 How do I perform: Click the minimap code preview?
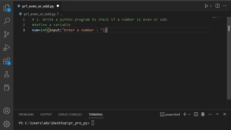[x=217, y=17]
